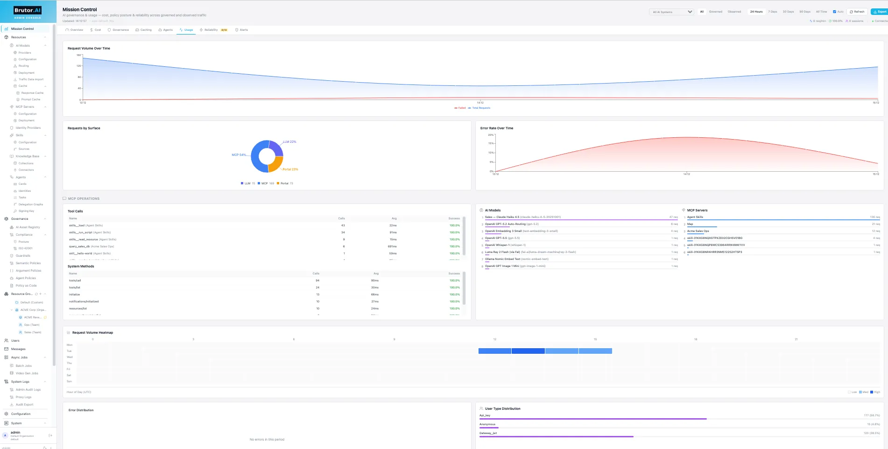The image size is (888, 449).
Task: Open the Governance tab in the tab bar
Action: 118,30
